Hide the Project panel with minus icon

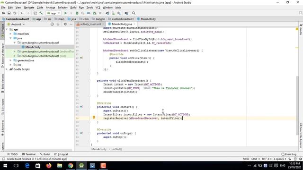click(71, 24)
